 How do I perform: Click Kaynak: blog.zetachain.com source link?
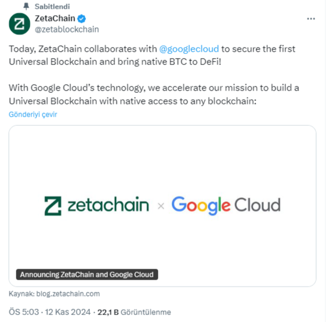coord(54,294)
